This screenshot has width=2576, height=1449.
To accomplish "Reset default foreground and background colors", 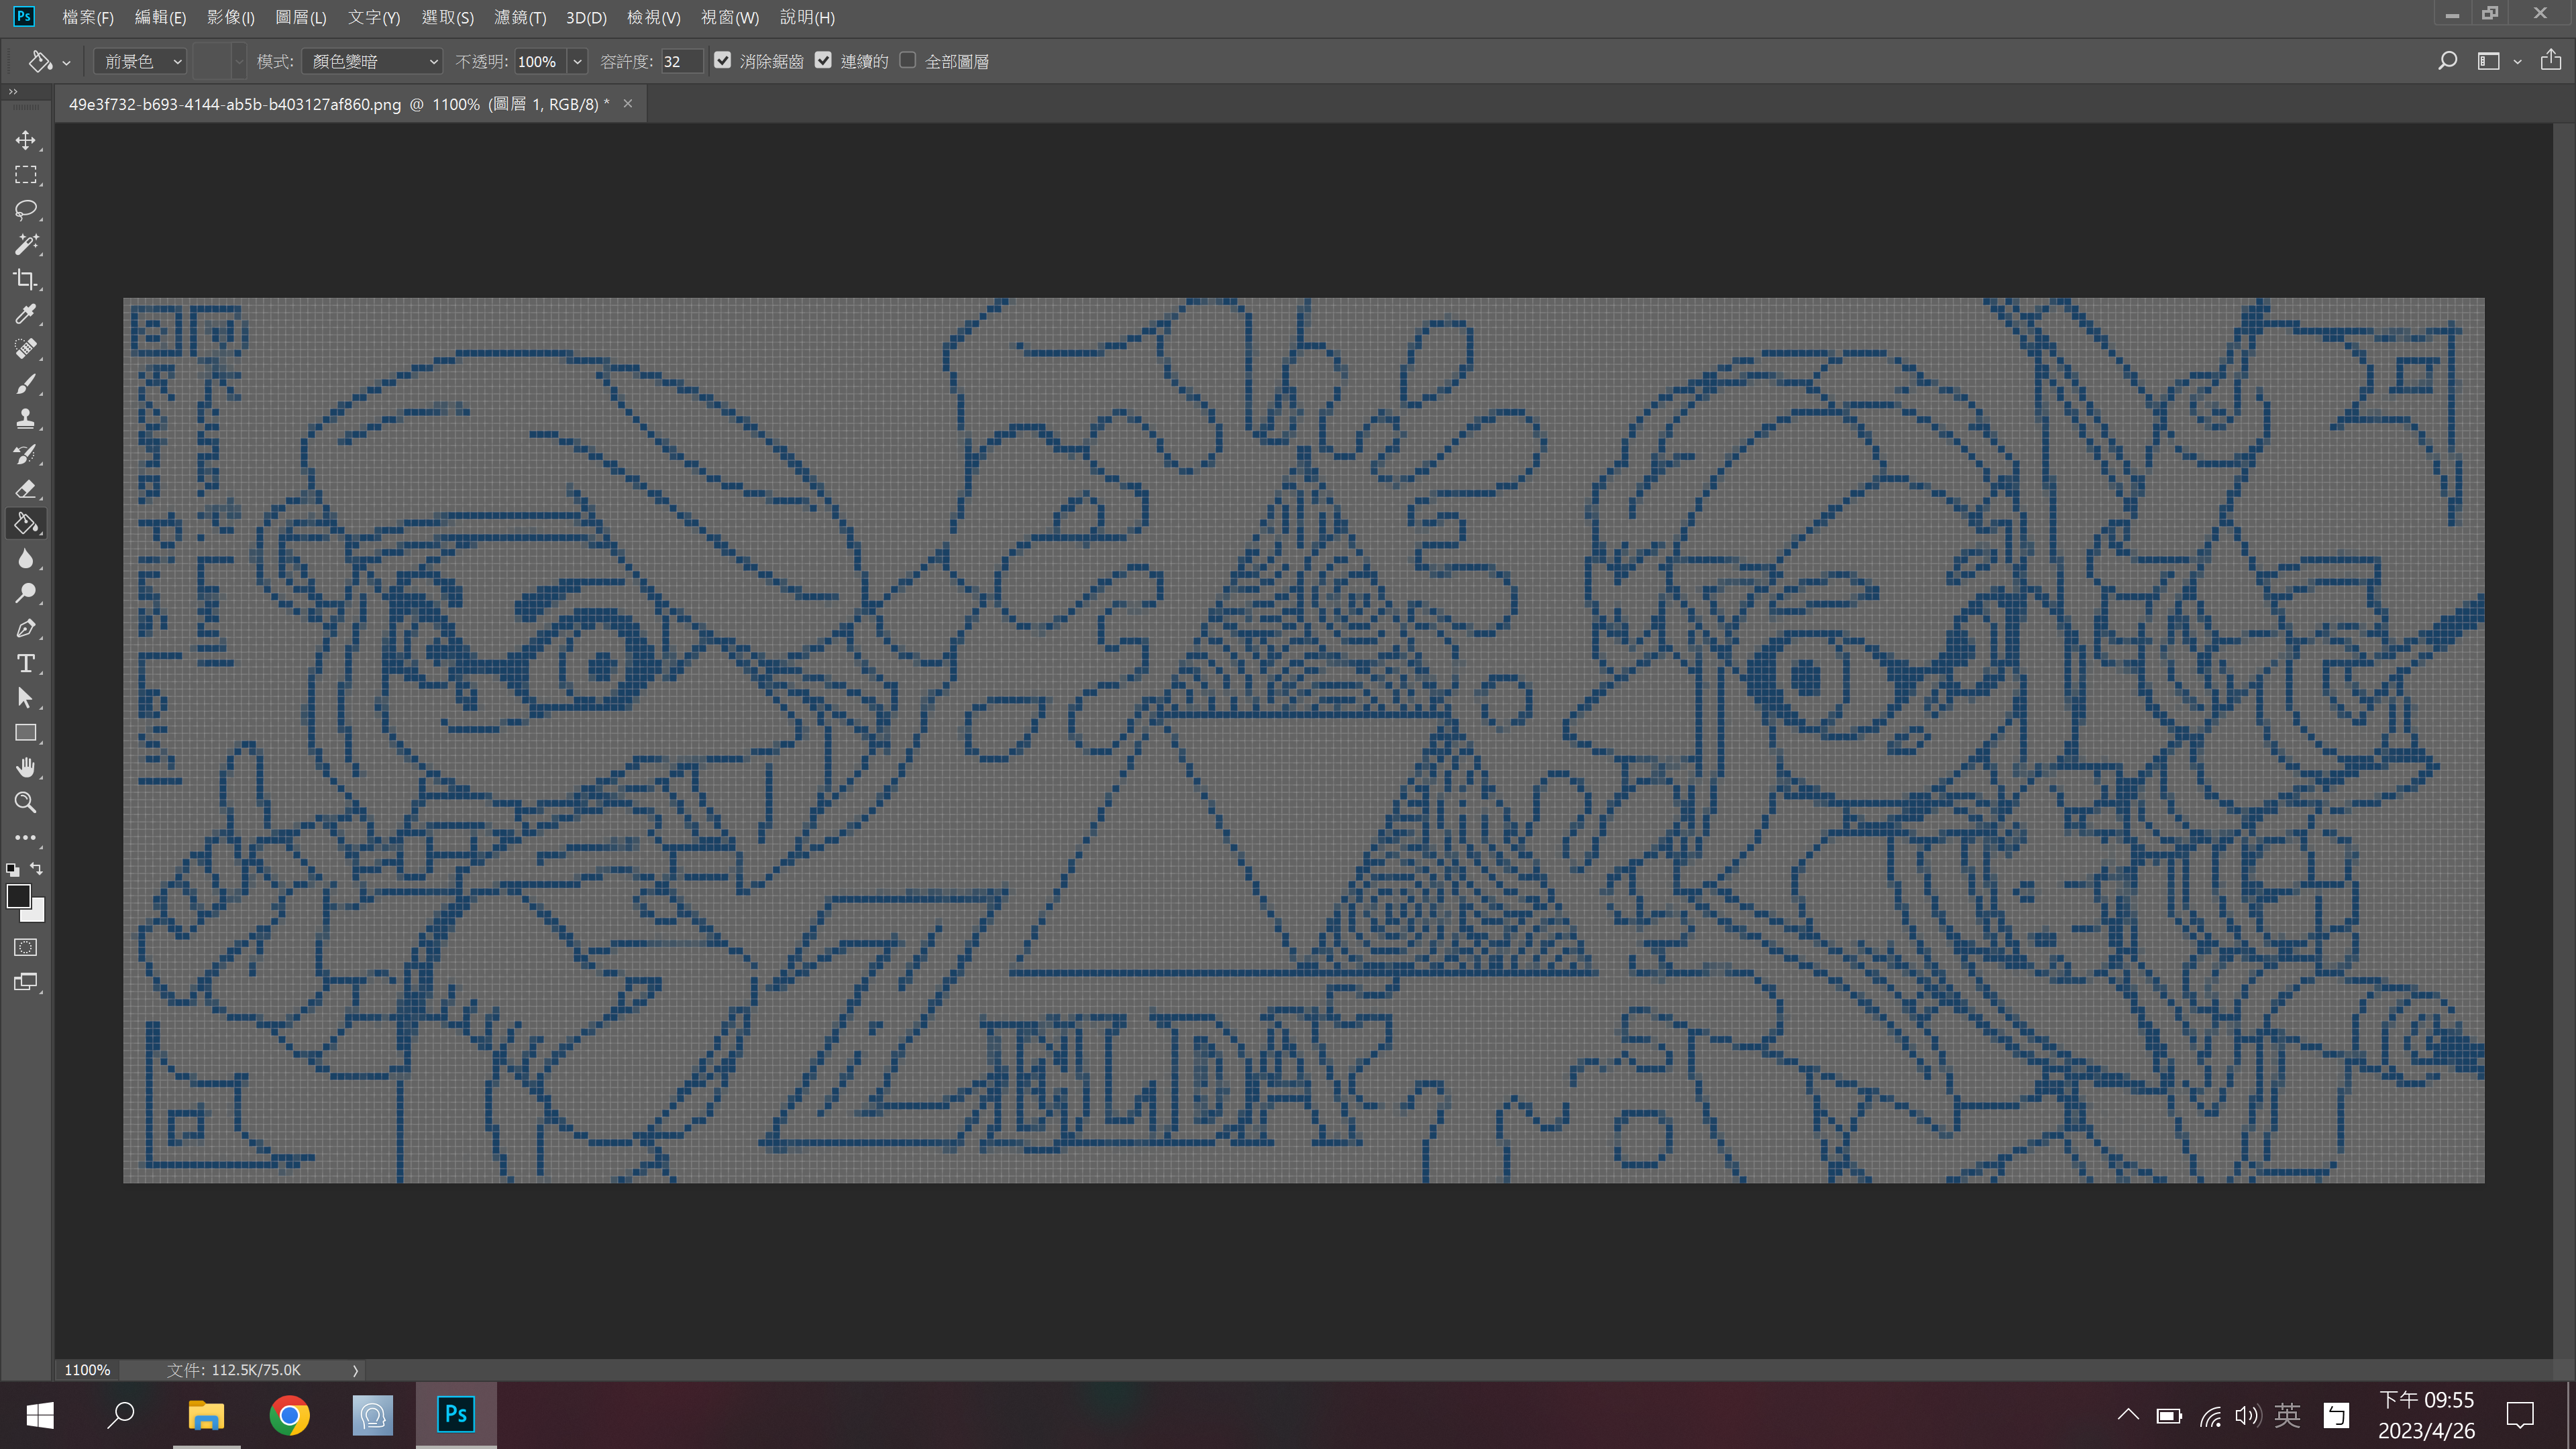I will 12,870.
